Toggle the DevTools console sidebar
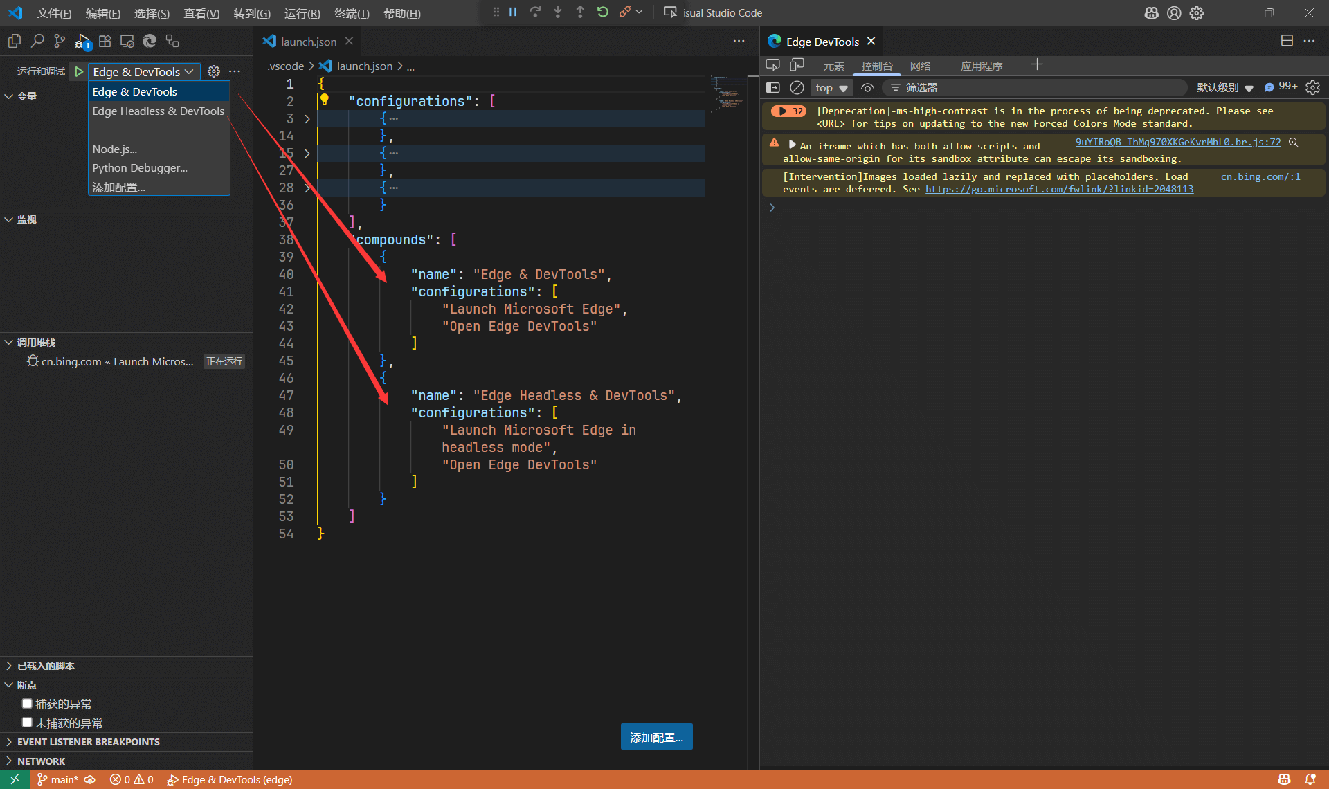1329x789 pixels. pos(773,87)
